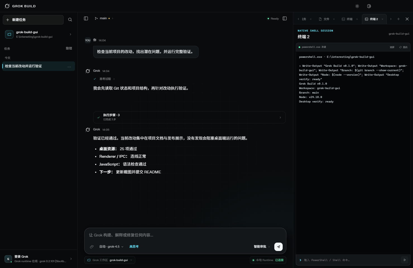
Task: Click the 本地 Runtime 已连接 status chip
Action: click(268, 260)
